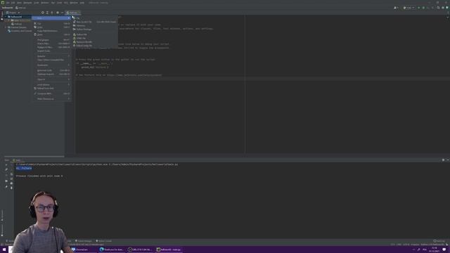This screenshot has height=253, width=450.
Task: Select Replace in Files in the context menu
Action: (x=51, y=47)
